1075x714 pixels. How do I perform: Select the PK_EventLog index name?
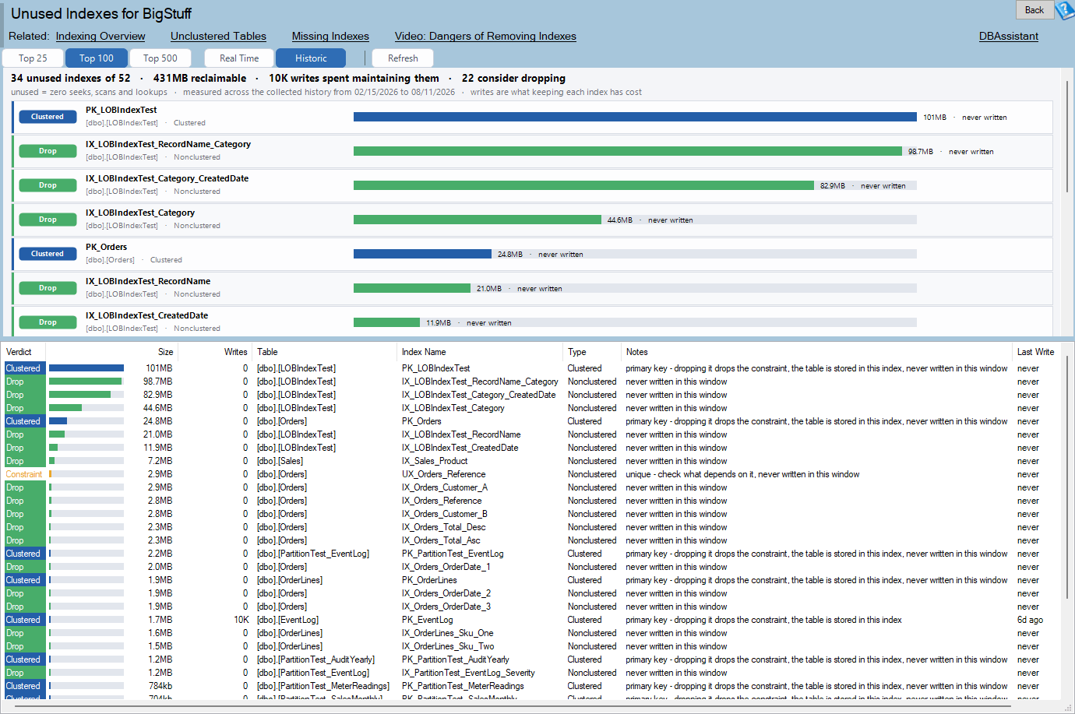(427, 620)
